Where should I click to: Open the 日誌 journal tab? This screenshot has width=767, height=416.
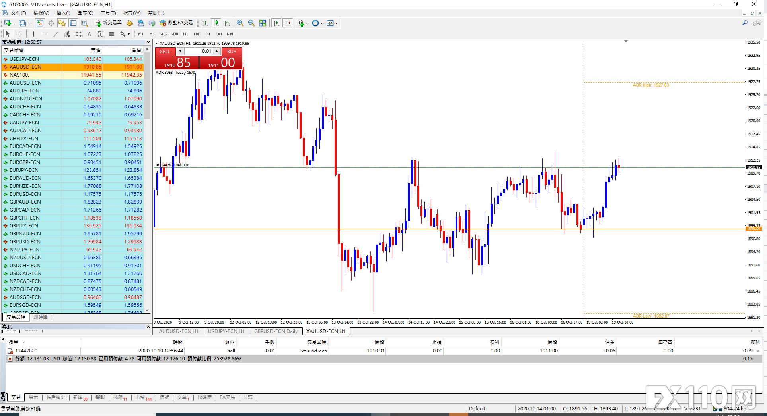click(248, 397)
